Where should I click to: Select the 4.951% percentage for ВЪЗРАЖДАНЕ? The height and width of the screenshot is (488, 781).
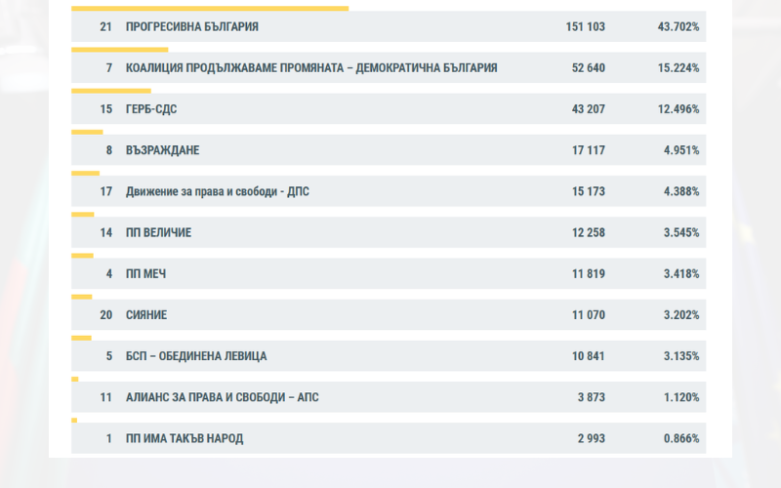(680, 150)
